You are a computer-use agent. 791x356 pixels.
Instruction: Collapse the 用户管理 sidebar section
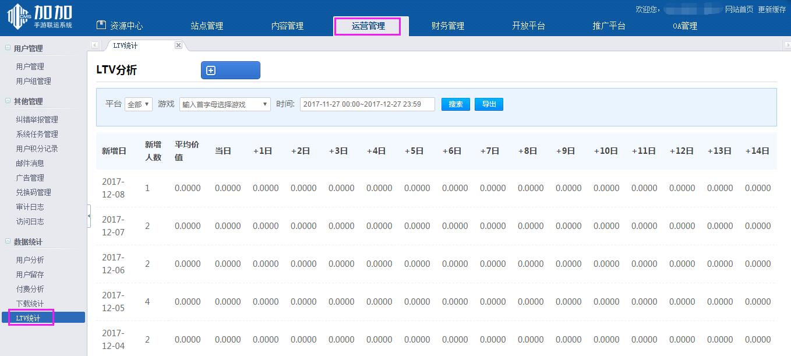click(8, 48)
